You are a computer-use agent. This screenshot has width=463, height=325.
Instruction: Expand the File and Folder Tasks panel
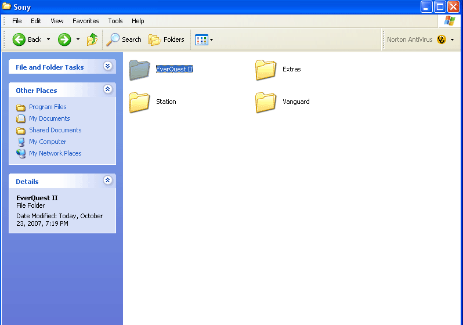pyautogui.click(x=108, y=66)
